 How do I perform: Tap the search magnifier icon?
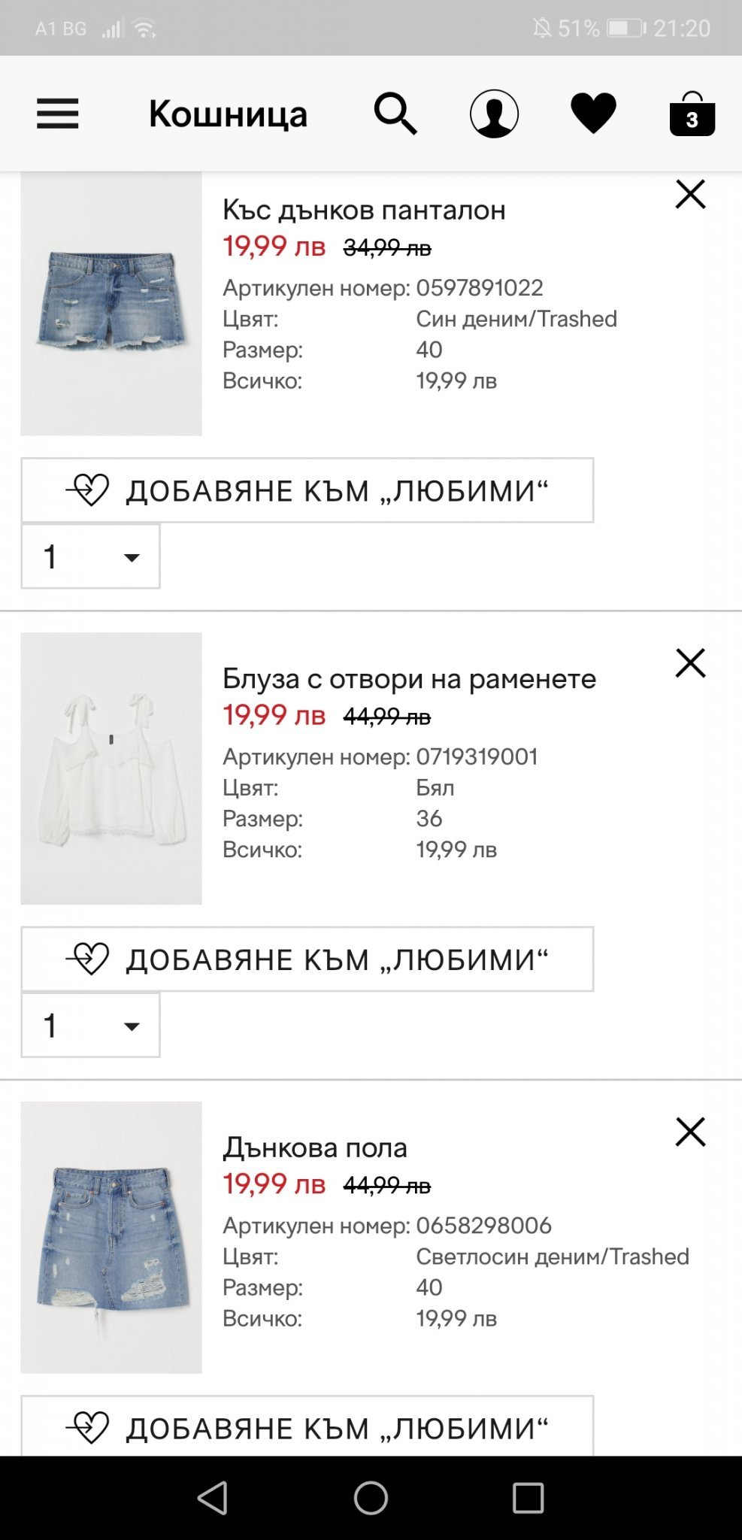click(x=395, y=114)
